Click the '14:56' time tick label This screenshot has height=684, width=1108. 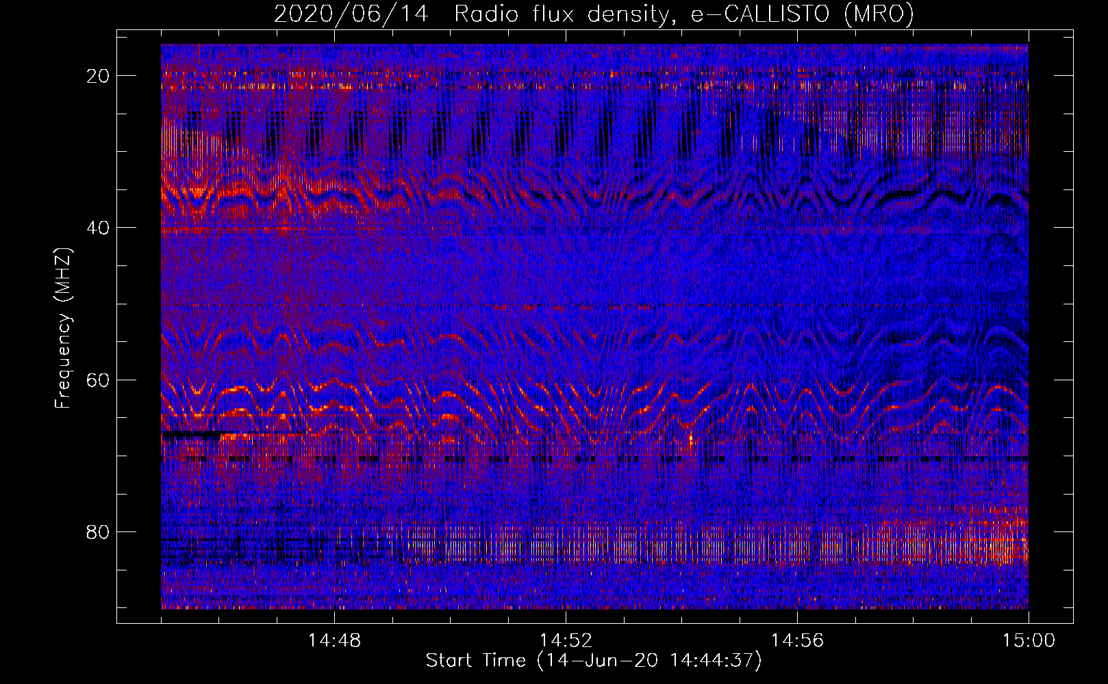tap(797, 641)
